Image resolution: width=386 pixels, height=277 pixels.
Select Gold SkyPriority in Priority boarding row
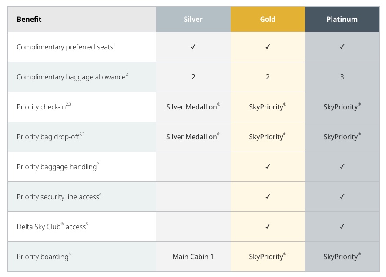[267, 257]
